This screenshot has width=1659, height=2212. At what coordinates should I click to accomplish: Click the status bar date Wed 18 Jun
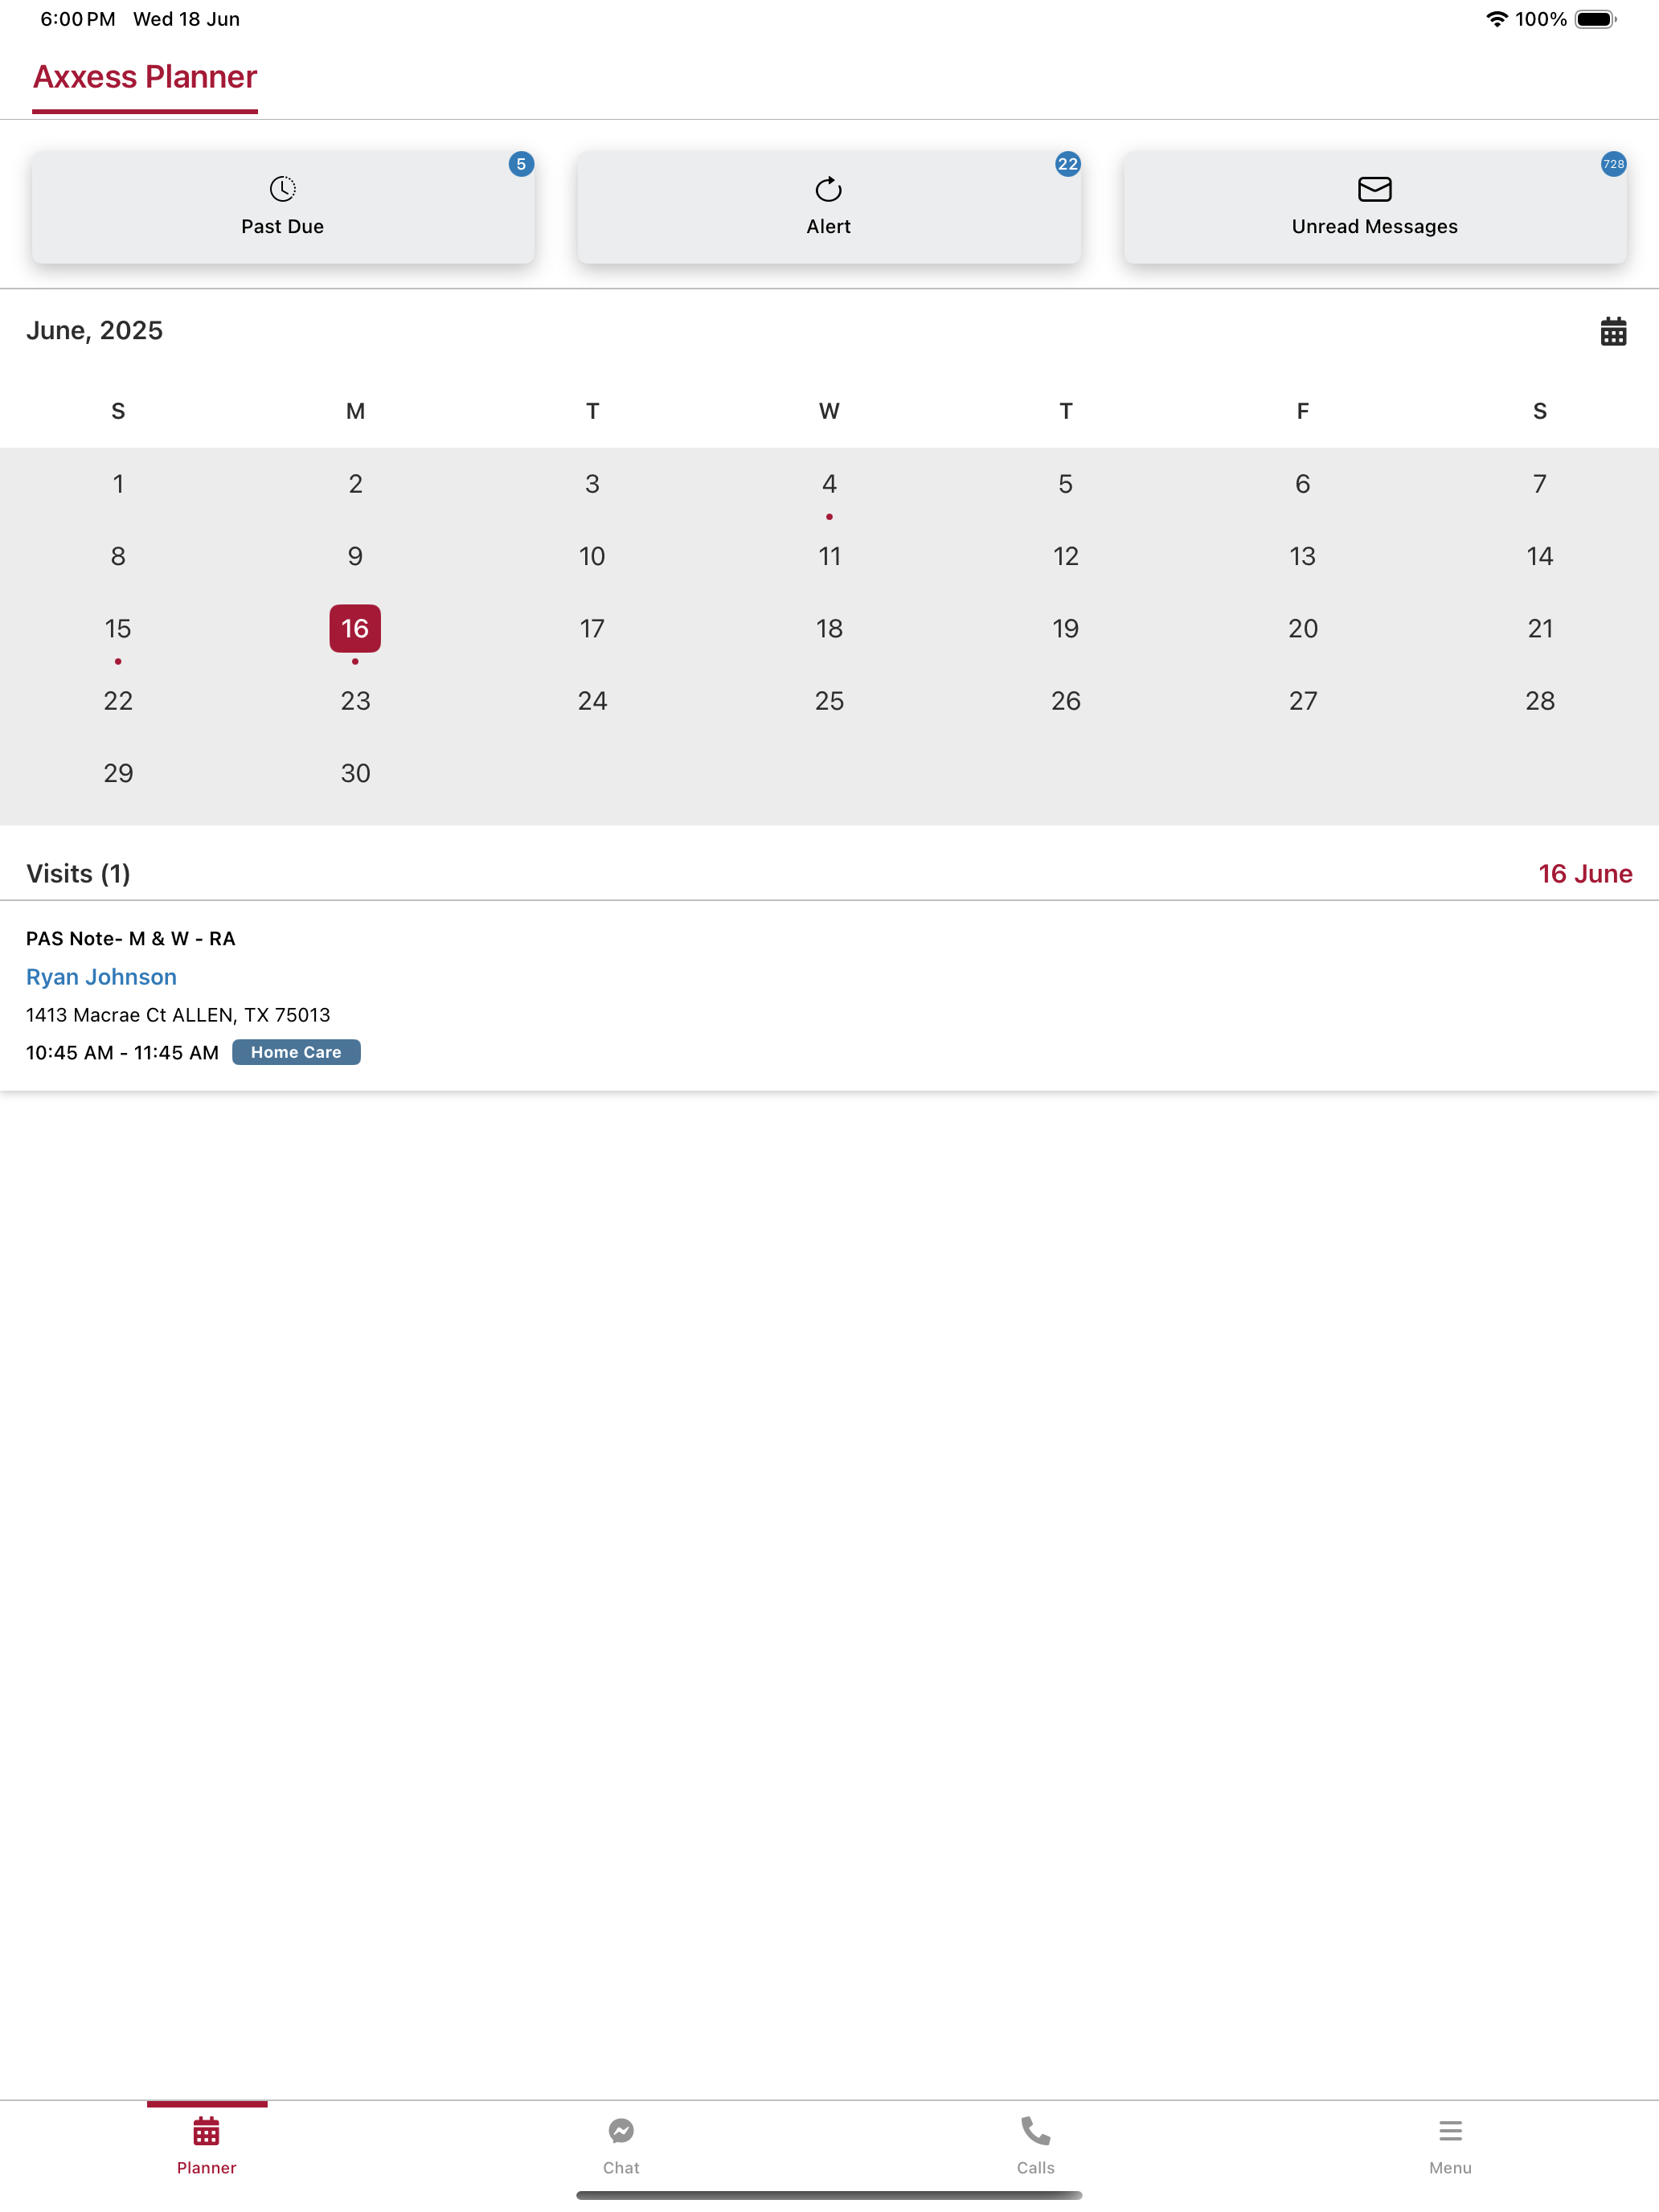click(186, 19)
